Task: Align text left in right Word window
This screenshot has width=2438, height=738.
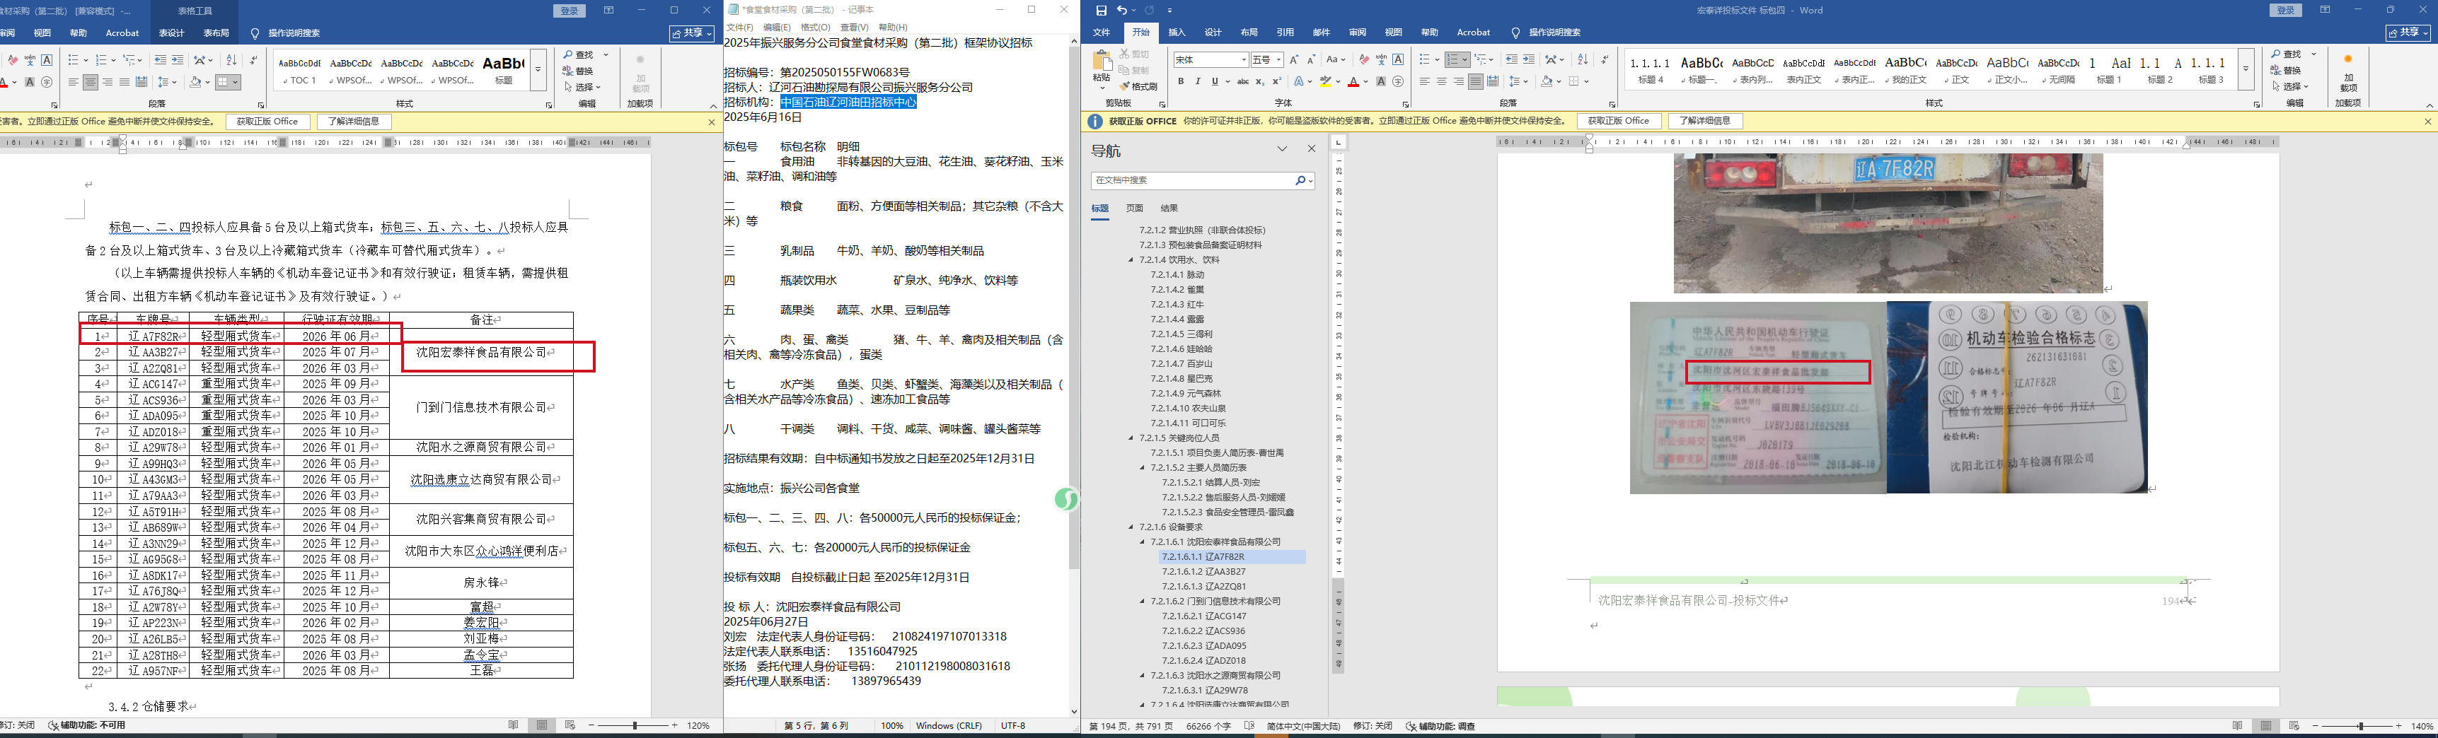Action: point(1424,82)
